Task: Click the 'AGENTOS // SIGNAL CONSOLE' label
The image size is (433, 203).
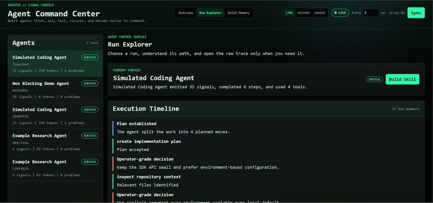Action: click(x=31, y=5)
